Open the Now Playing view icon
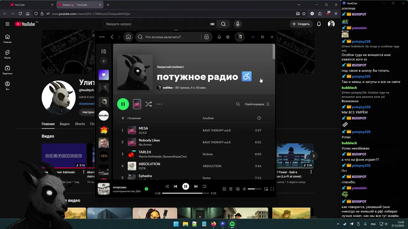408x229 pixels. [224, 189]
